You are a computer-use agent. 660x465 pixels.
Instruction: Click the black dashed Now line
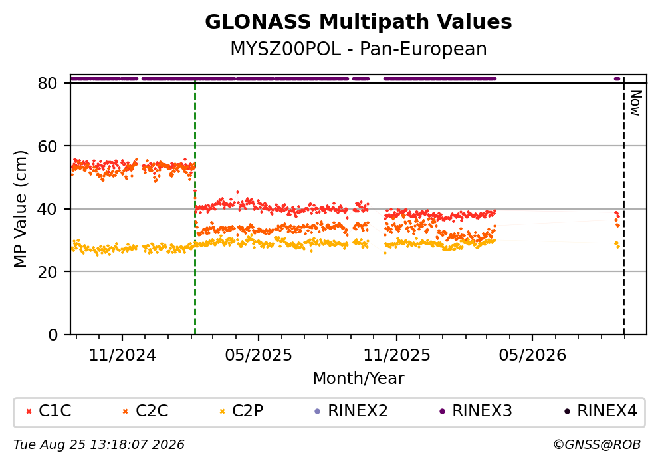(623, 206)
